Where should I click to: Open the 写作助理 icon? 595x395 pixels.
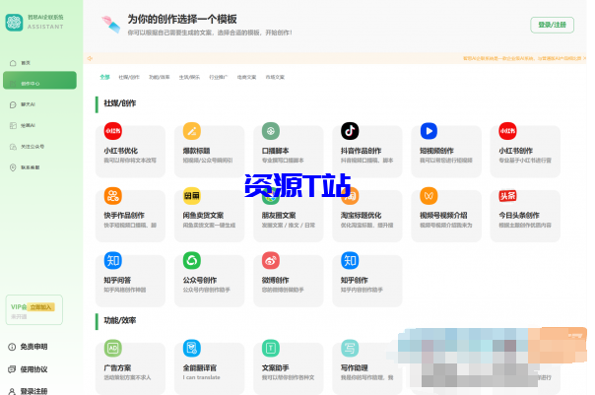pos(350,349)
